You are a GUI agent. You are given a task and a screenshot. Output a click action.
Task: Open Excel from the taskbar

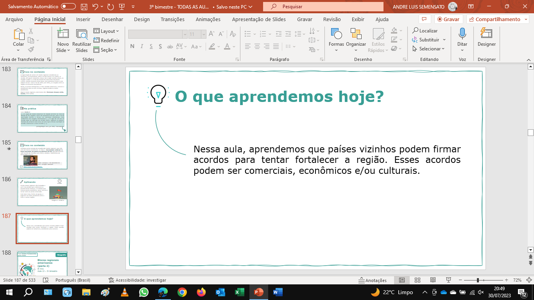[239, 292]
